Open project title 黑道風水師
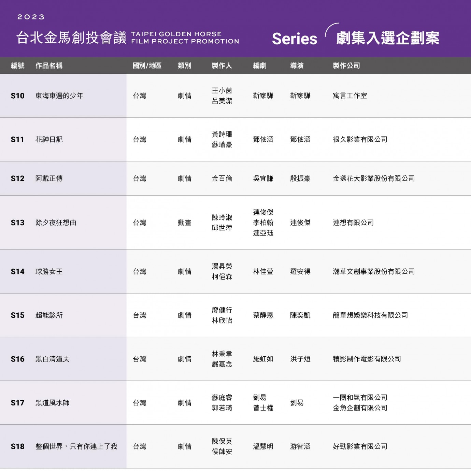Image resolution: width=471 pixels, height=471 pixels. 52,403
